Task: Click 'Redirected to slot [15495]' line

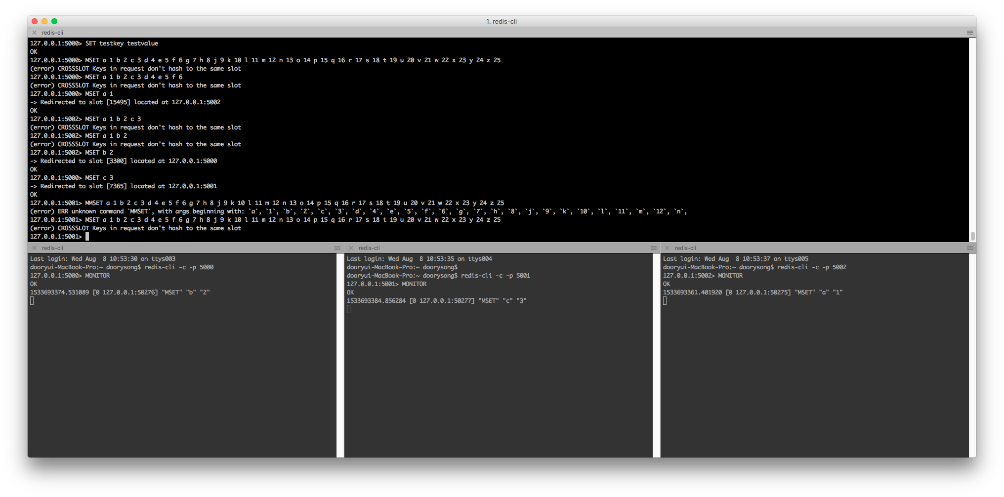Action: (125, 102)
